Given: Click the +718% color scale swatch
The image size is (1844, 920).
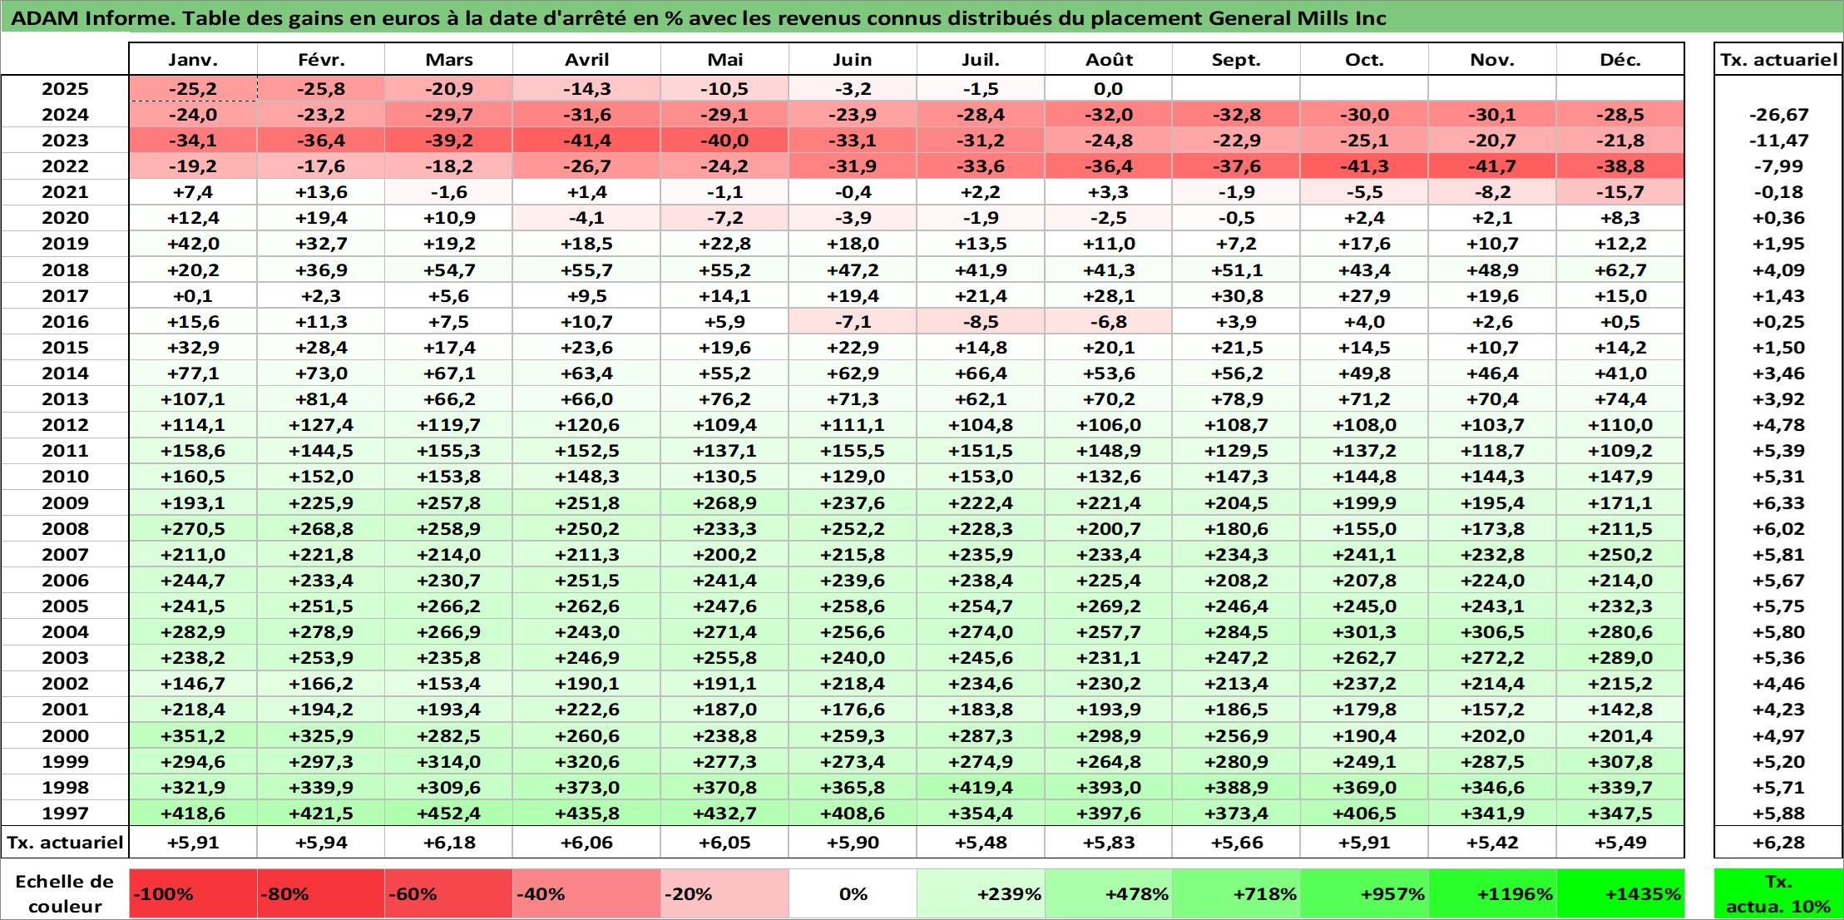Looking at the screenshot, I should pos(1237,894).
